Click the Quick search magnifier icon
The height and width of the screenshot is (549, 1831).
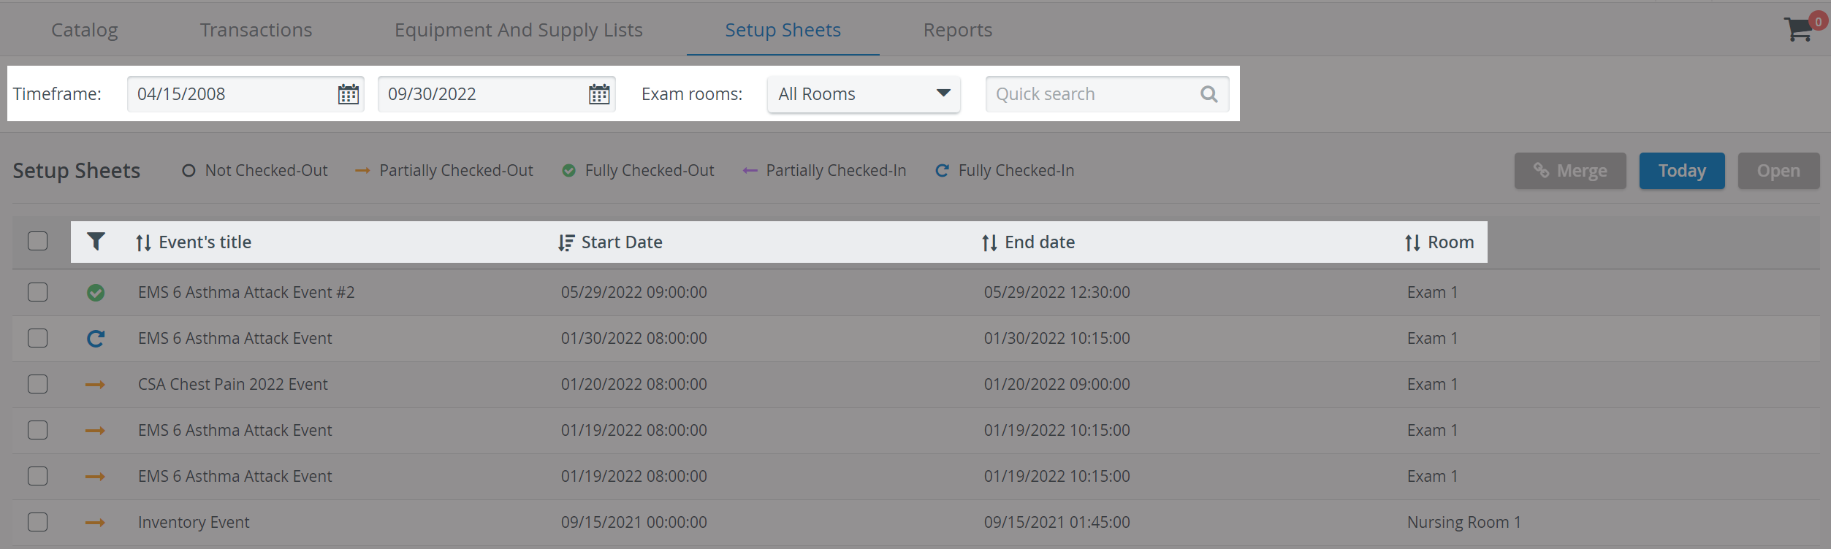1209,94
